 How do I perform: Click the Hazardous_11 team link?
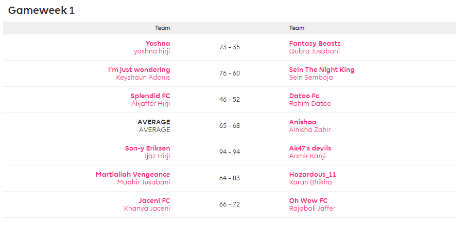tap(313, 175)
